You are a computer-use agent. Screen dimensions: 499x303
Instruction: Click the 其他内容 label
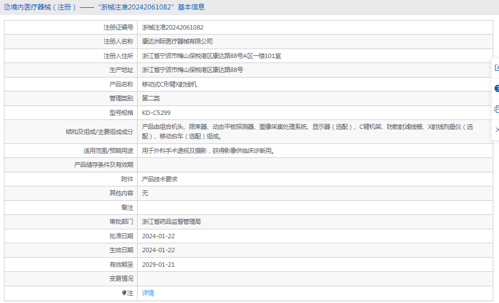tap(121, 193)
